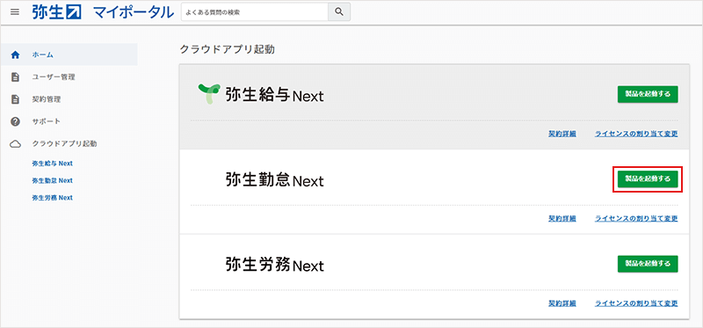This screenshot has height=328, width=703.
Task: Launch 弥生勤怠 Next with 製品を起動する button
Action: click(648, 179)
